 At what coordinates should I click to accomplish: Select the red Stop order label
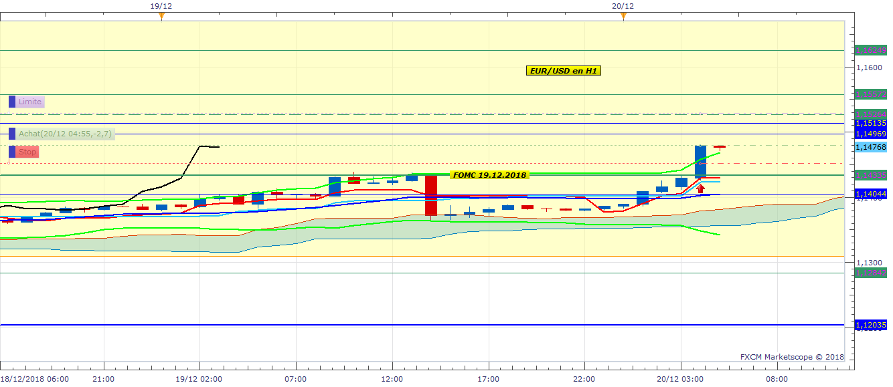click(27, 152)
